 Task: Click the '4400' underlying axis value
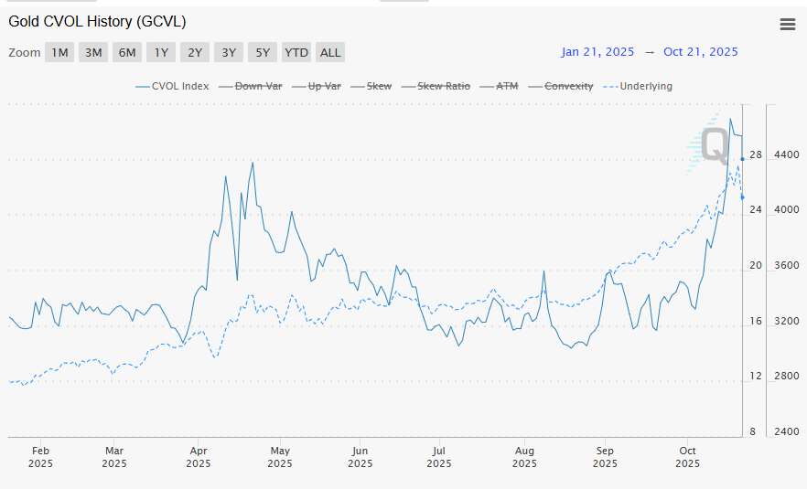tap(787, 154)
